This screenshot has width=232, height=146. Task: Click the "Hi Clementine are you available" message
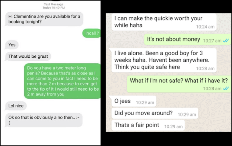(x=44, y=19)
